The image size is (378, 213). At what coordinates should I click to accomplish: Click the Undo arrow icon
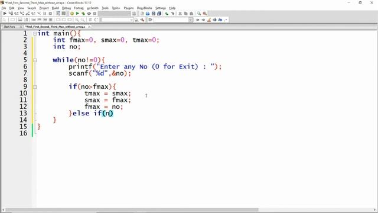pos(167,13)
